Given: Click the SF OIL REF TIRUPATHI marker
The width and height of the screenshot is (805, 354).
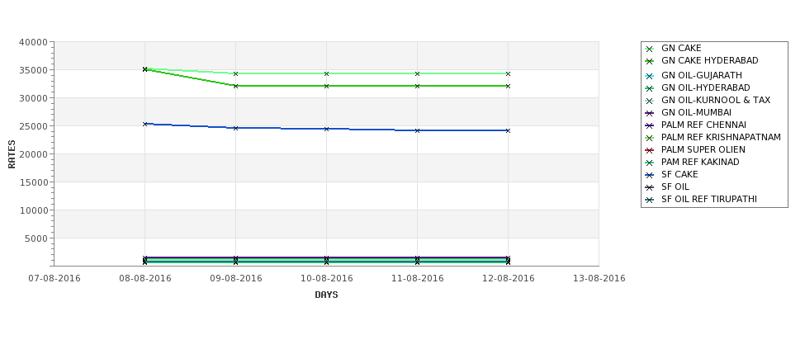Looking at the screenshot, I should click(649, 200).
